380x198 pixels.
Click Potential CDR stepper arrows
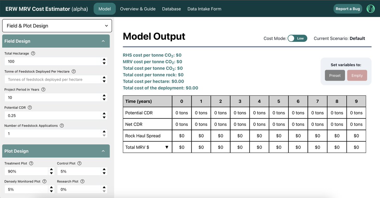tap(104, 116)
